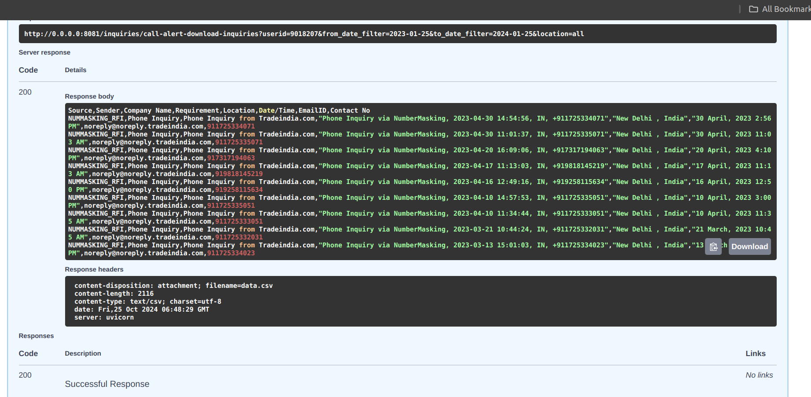
Task: Click the Description column header
Action: pyautogui.click(x=83, y=353)
